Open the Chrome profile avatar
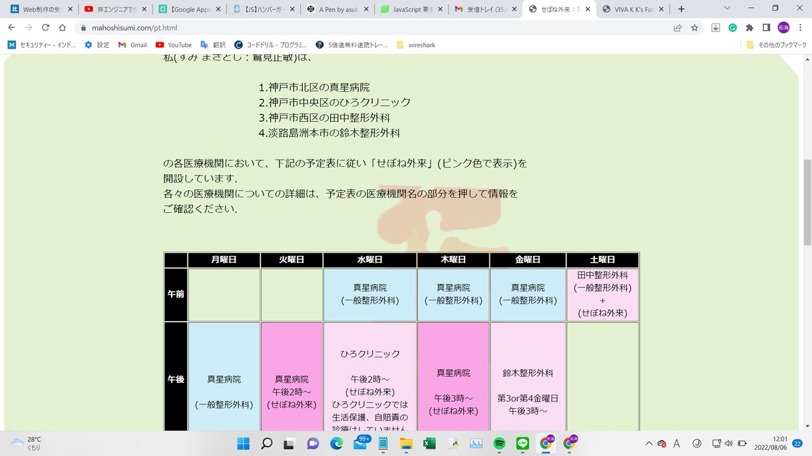 click(783, 27)
